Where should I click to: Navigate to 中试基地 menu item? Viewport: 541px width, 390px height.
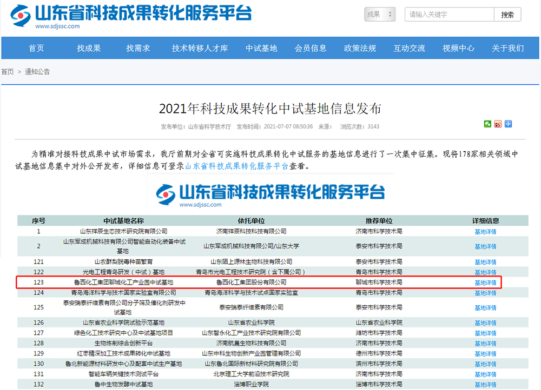click(x=261, y=48)
